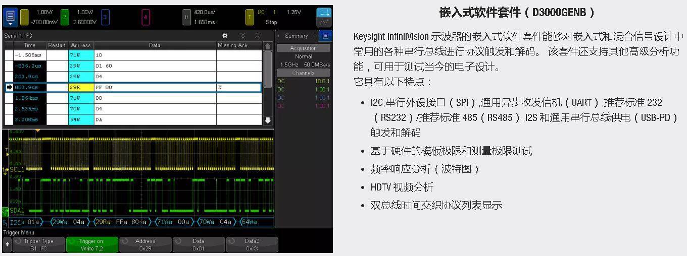Click the lister scrollbar down arrow
This screenshot has width=687, height=256.
click(268, 120)
